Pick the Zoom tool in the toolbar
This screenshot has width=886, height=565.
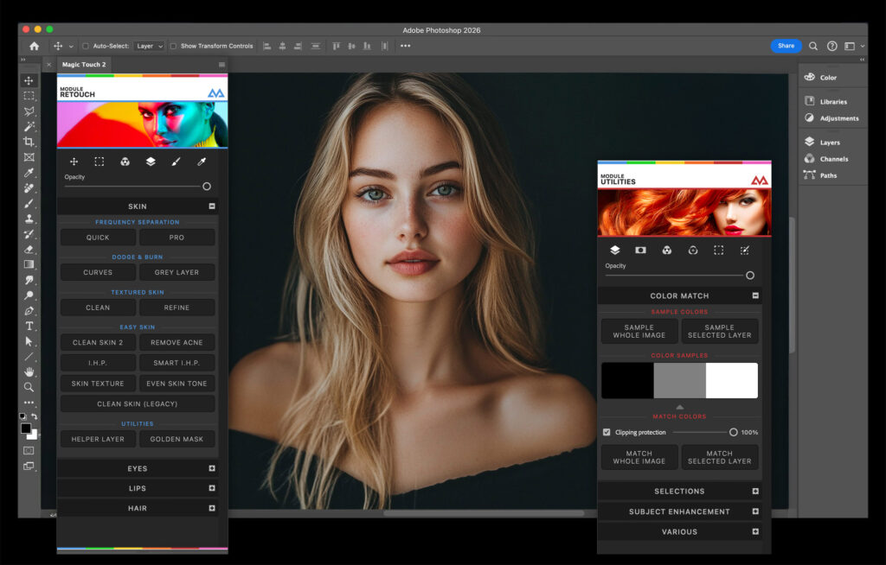(29, 387)
